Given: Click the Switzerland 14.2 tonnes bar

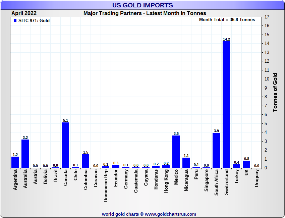Looking at the screenshot, I should point(226,104).
